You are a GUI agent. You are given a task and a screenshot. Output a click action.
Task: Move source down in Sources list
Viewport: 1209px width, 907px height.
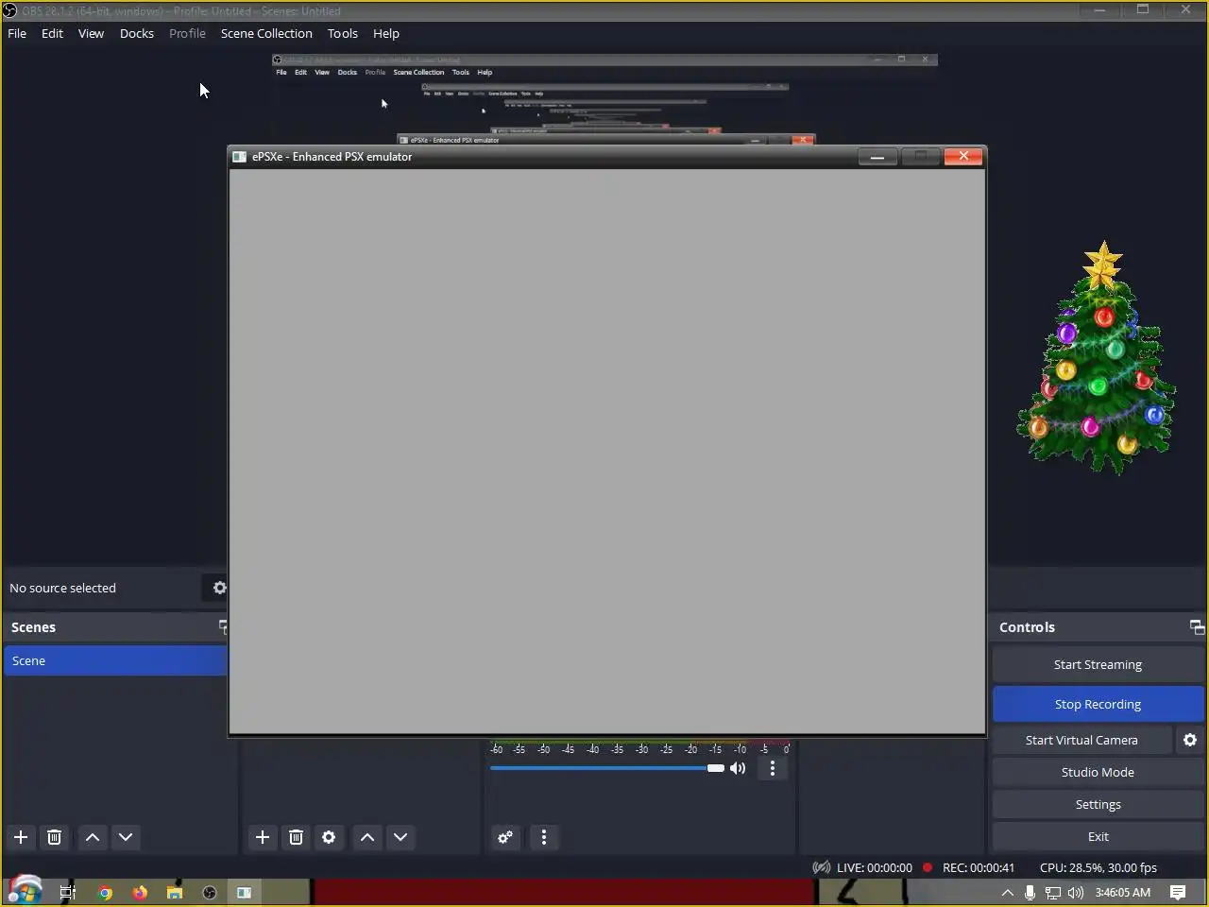(x=400, y=837)
